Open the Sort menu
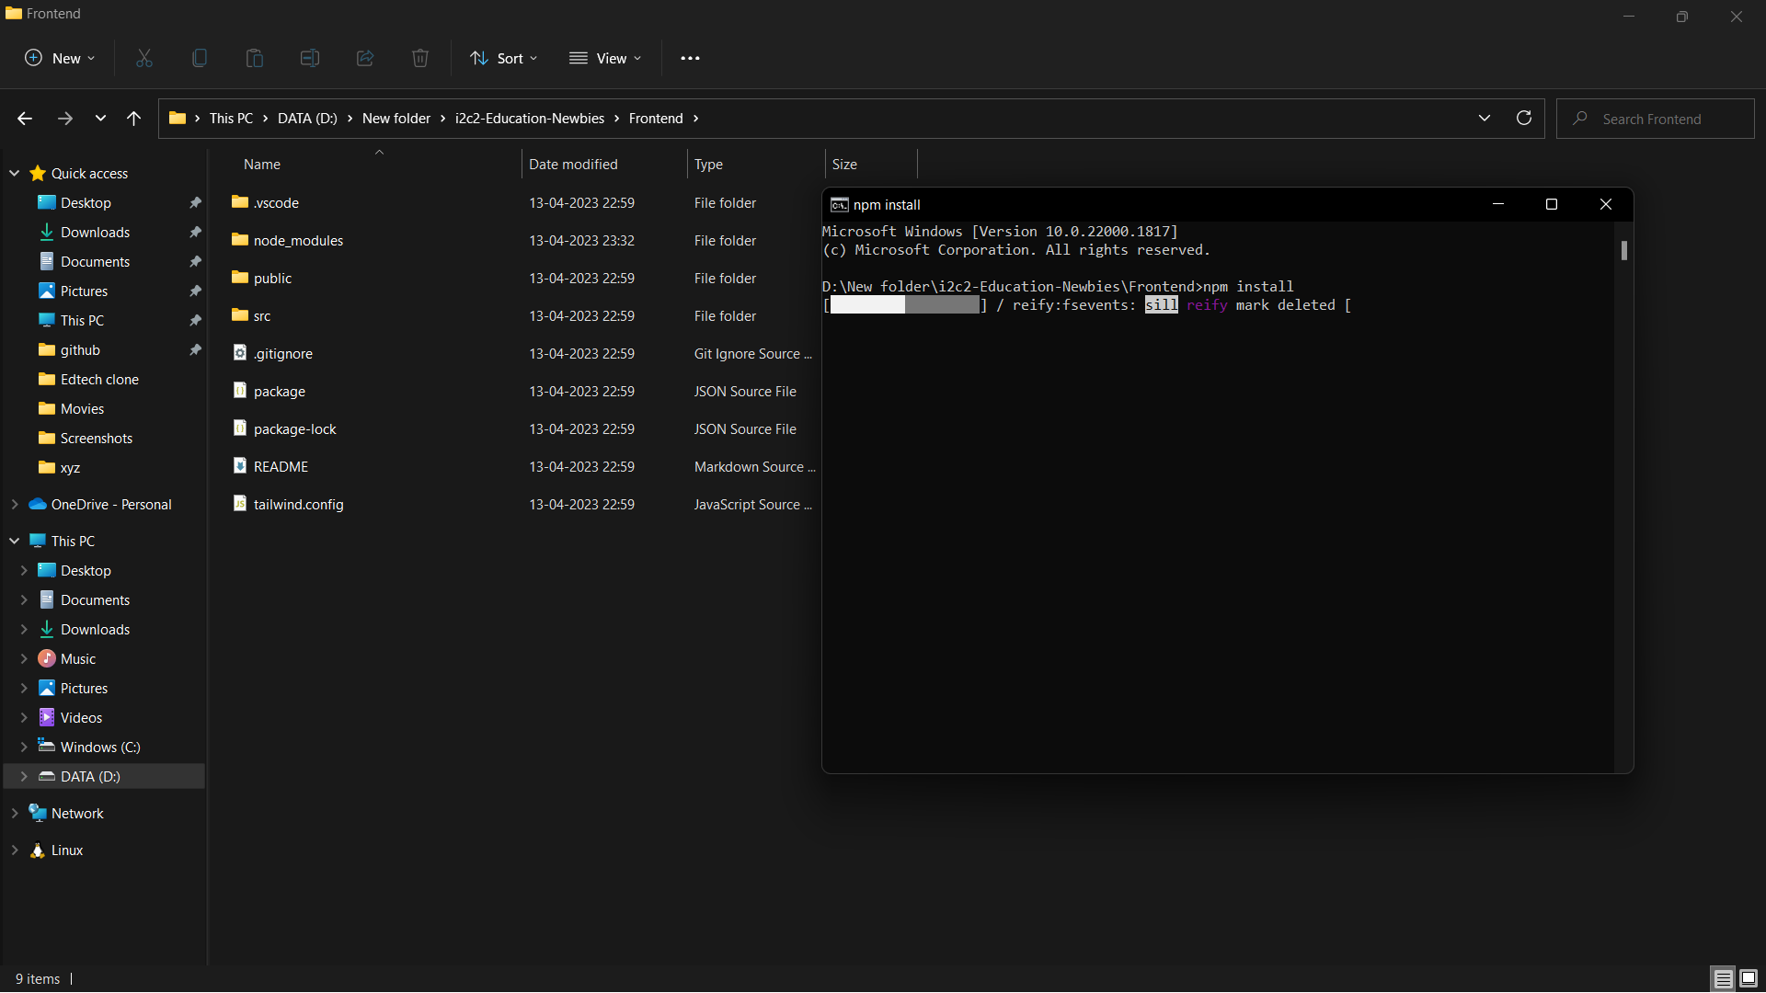The height and width of the screenshot is (993, 1766). [x=502, y=58]
